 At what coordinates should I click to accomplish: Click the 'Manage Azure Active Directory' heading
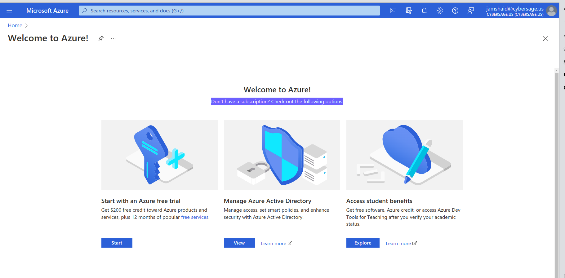268,201
